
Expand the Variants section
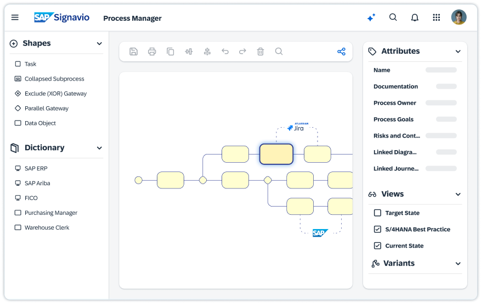458,264
